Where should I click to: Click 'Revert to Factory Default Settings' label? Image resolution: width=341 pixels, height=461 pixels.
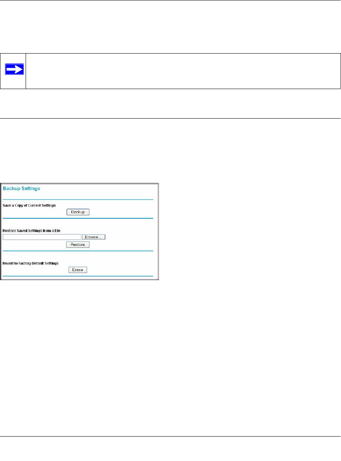(x=31, y=264)
